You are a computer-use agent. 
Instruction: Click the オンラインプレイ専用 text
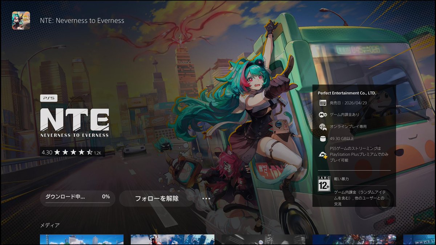[x=348, y=127]
